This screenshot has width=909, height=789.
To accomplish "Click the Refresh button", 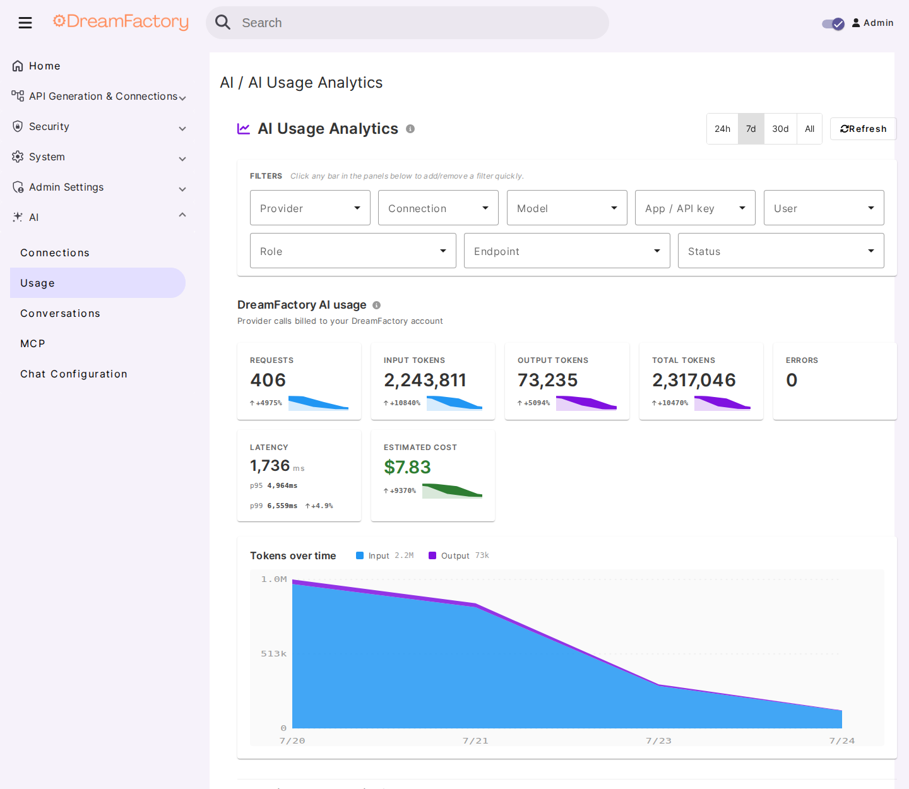I will pyautogui.click(x=863, y=129).
